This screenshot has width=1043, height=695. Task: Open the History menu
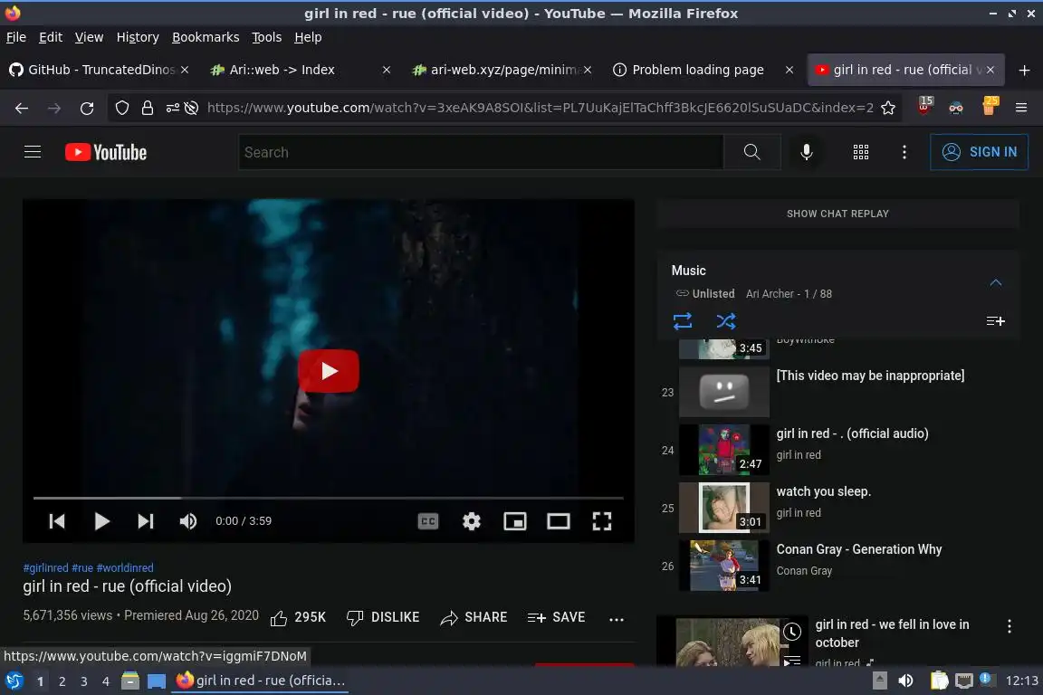tap(138, 37)
